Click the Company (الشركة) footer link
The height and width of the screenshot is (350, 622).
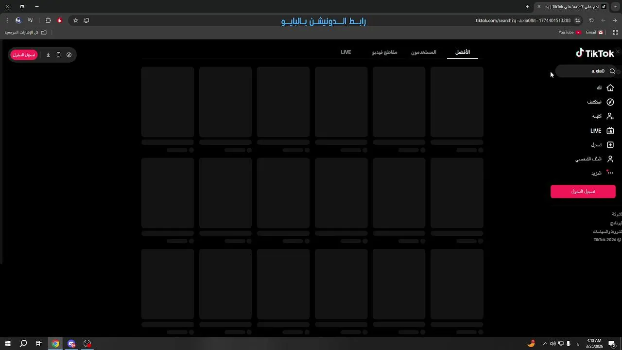[x=617, y=214]
